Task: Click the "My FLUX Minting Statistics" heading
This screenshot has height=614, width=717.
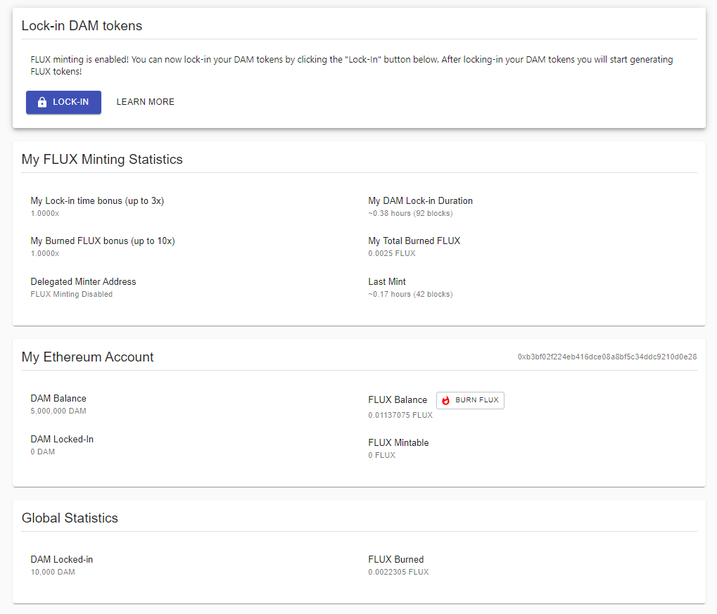Action: [102, 160]
